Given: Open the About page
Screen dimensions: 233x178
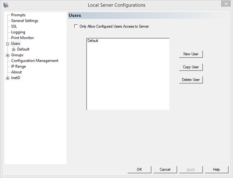Looking at the screenshot, I should [x=16, y=72].
